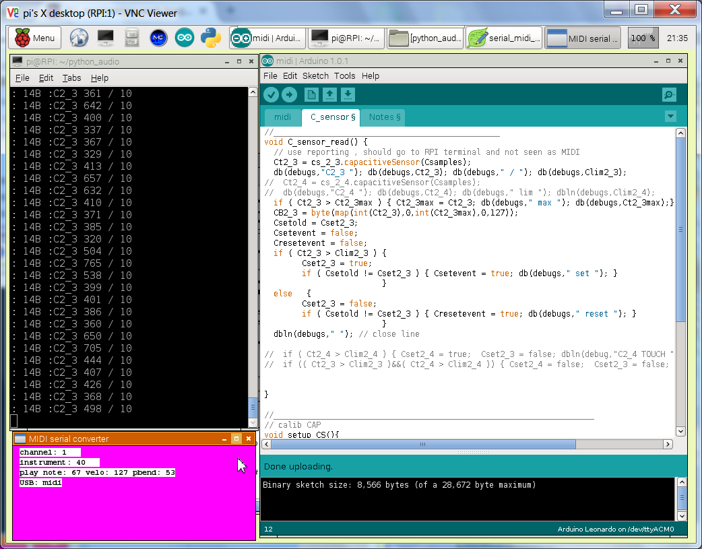Switch to serial_midi taskbar window
The width and height of the screenshot is (702, 549).
pos(503,38)
